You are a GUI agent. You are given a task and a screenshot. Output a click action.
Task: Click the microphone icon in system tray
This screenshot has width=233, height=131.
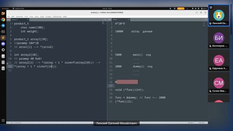tap(198, 9)
